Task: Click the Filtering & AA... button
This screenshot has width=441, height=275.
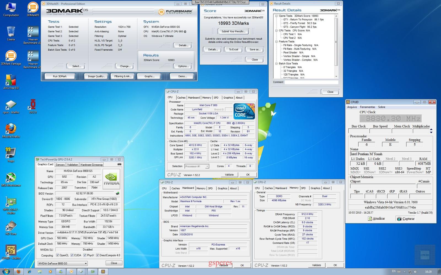Action: click(123, 76)
